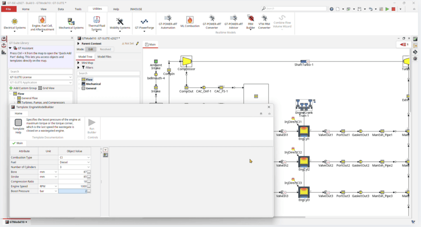
Task: Select Mechanical in model tree
Action: 93,84
